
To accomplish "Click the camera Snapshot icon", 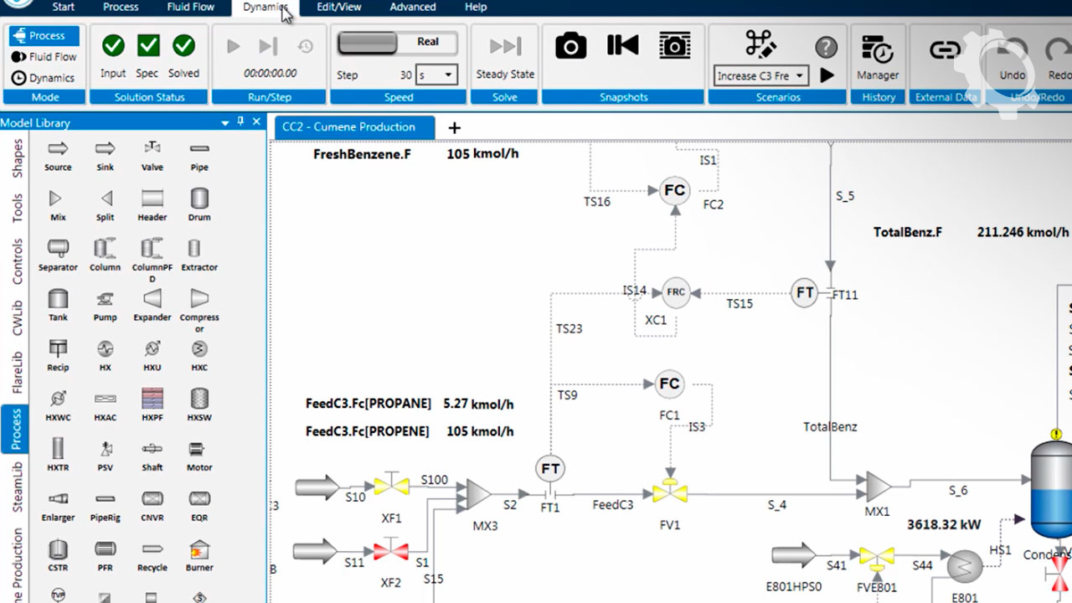I will pos(570,46).
